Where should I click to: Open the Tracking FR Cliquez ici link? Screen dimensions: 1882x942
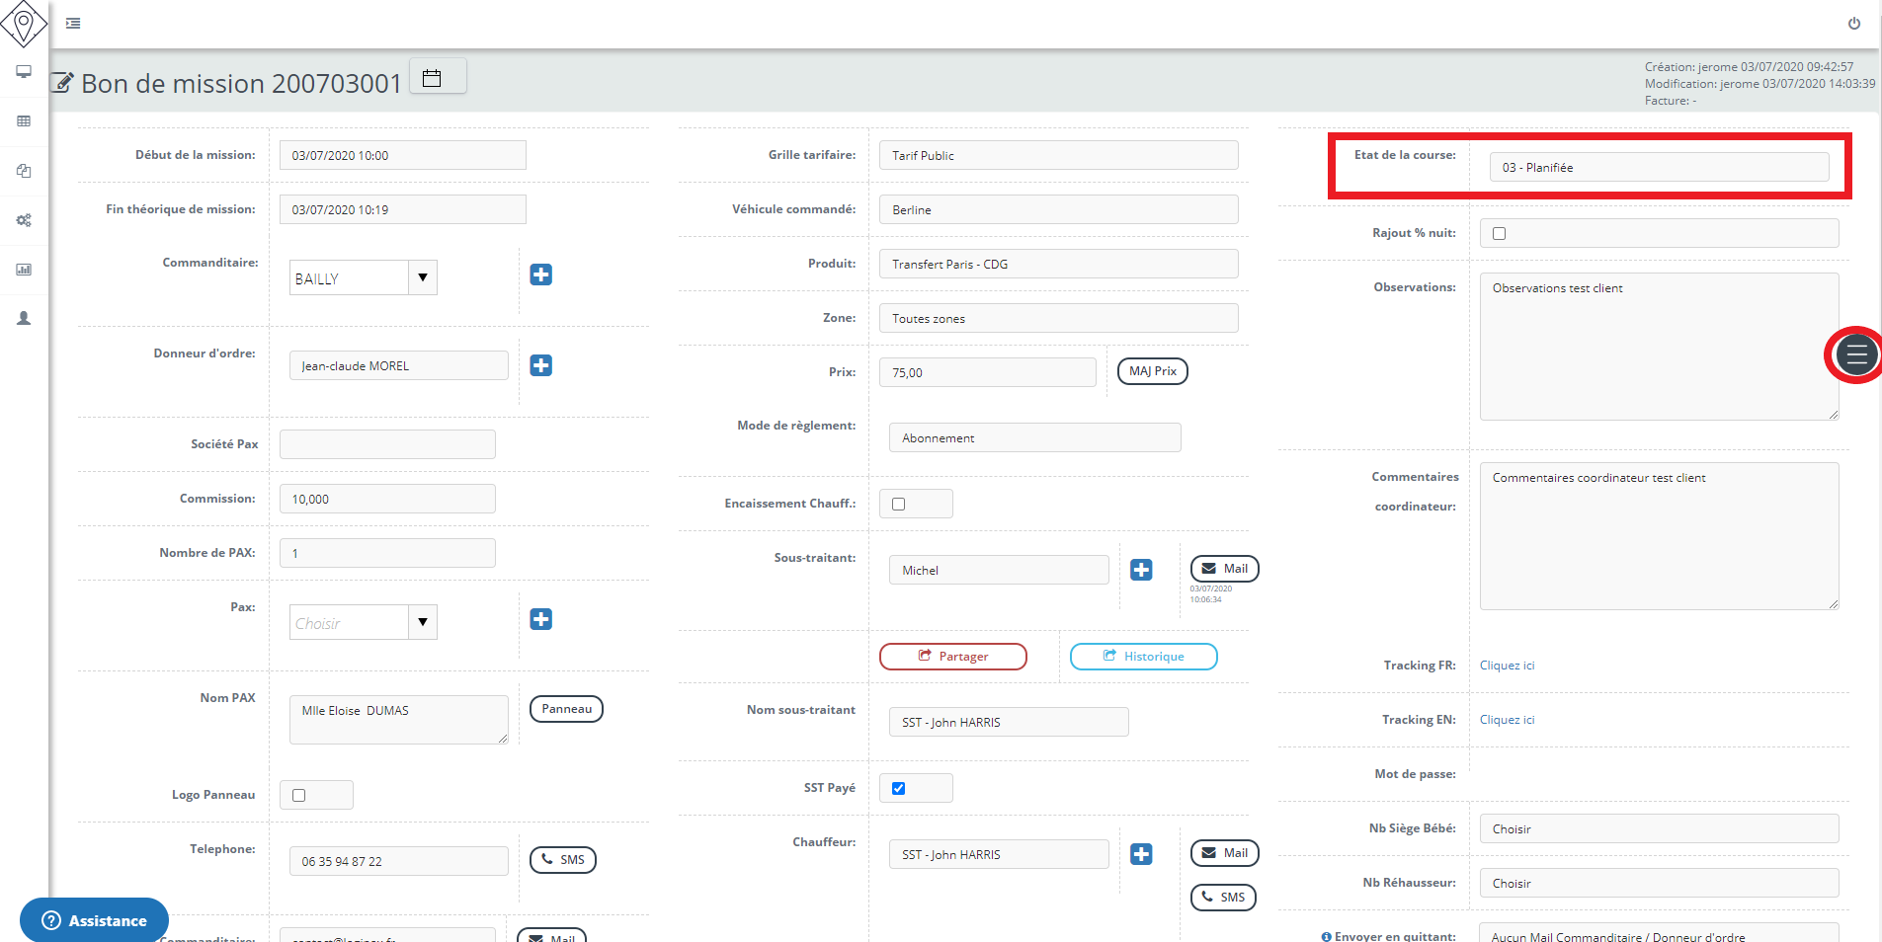pos(1507,666)
